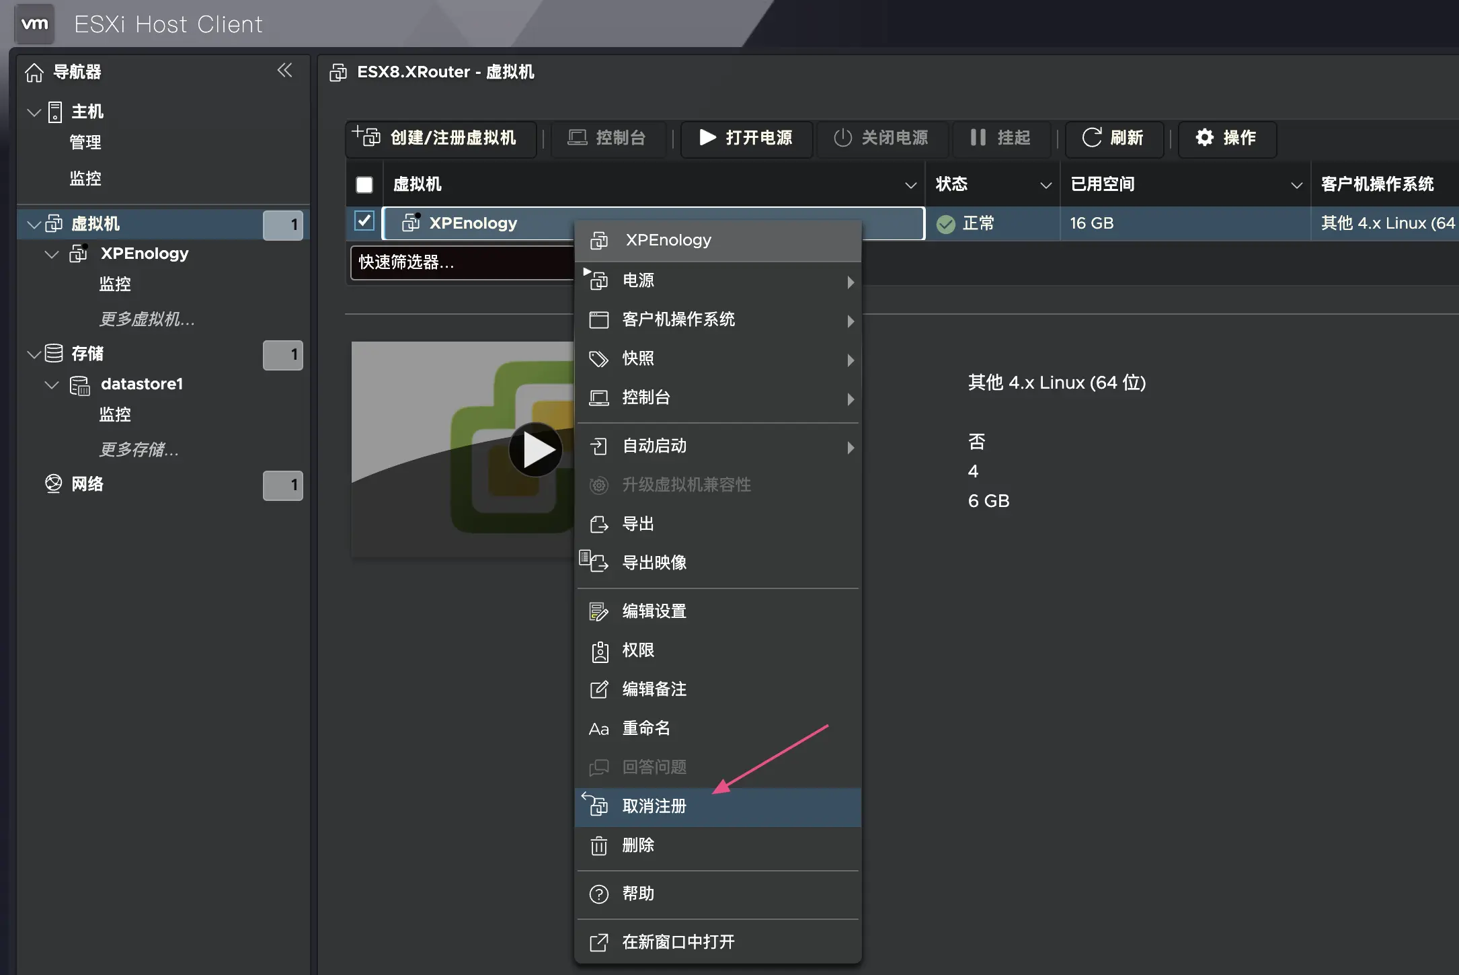The image size is (1459, 975).
Task: Select 管理 under 主机 in navigator
Action: (85, 143)
